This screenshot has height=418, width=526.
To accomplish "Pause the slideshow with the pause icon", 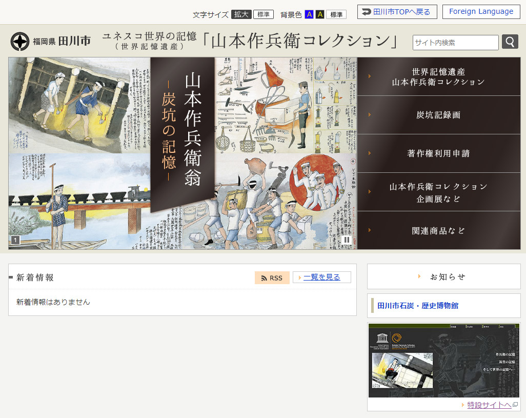I will [x=347, y=240].
